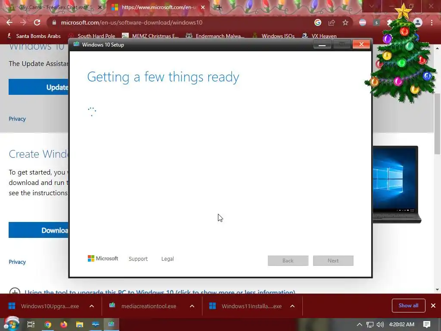Viewport: 441px width, 331px height.
Task: Click the page vertical scrollbar thumb
Action: (x=437, y=124)
